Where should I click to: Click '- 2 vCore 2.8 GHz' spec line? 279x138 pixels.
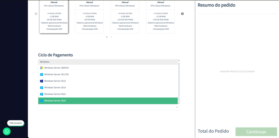54,13
